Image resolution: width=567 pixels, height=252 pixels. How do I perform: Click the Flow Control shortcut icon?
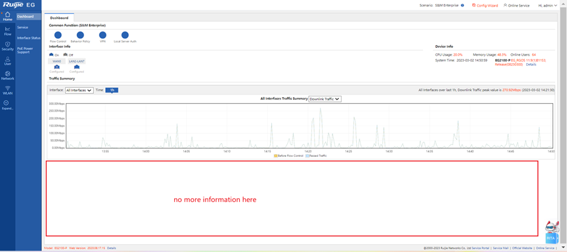pos(58,35)
